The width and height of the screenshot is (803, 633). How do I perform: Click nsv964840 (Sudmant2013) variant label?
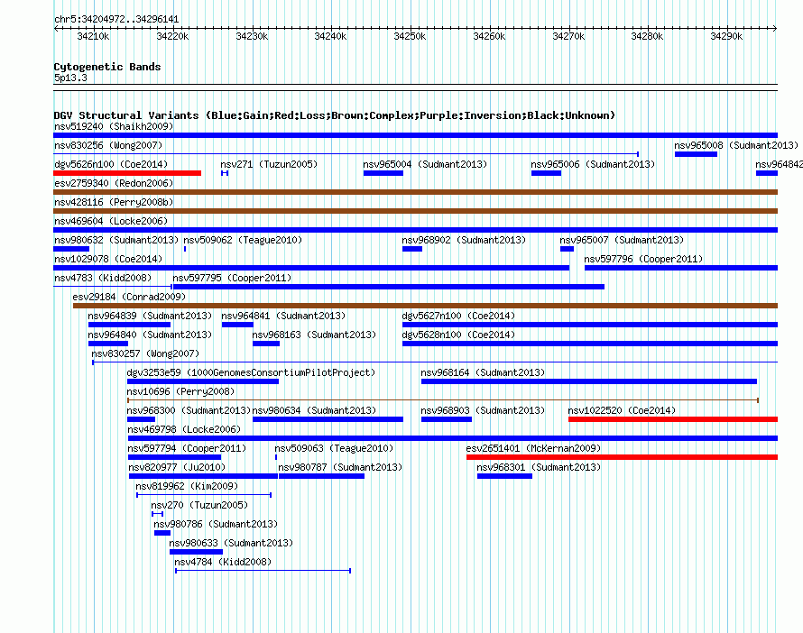(150, 335)
